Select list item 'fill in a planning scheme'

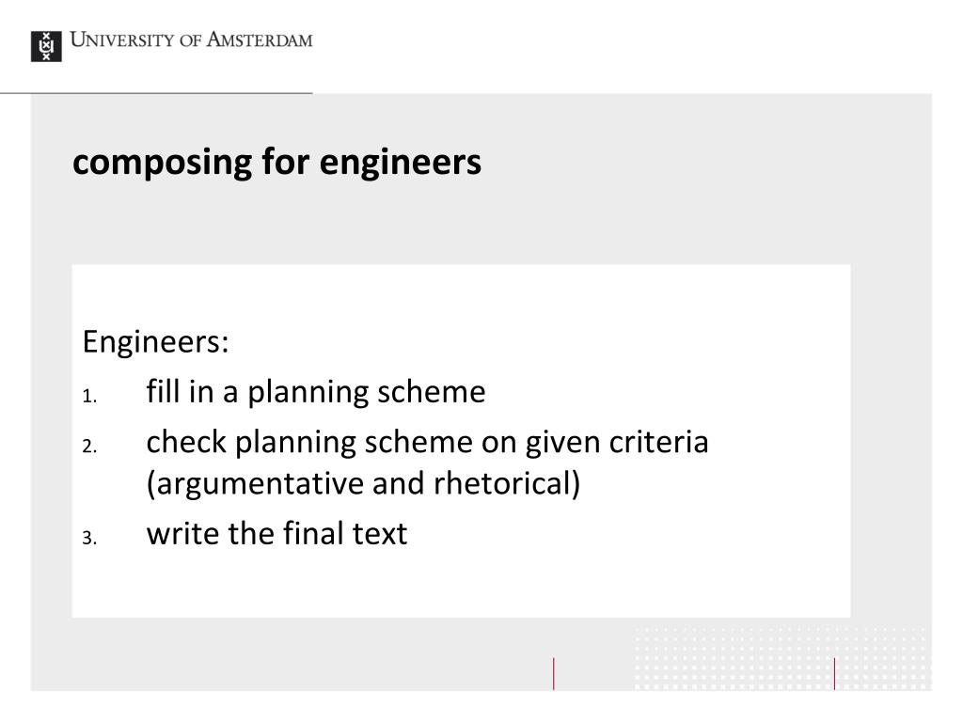click(316, 392)
